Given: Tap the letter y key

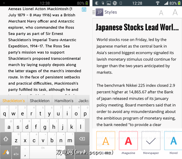Looking at the screenshot, I should (x=49, y=112).
